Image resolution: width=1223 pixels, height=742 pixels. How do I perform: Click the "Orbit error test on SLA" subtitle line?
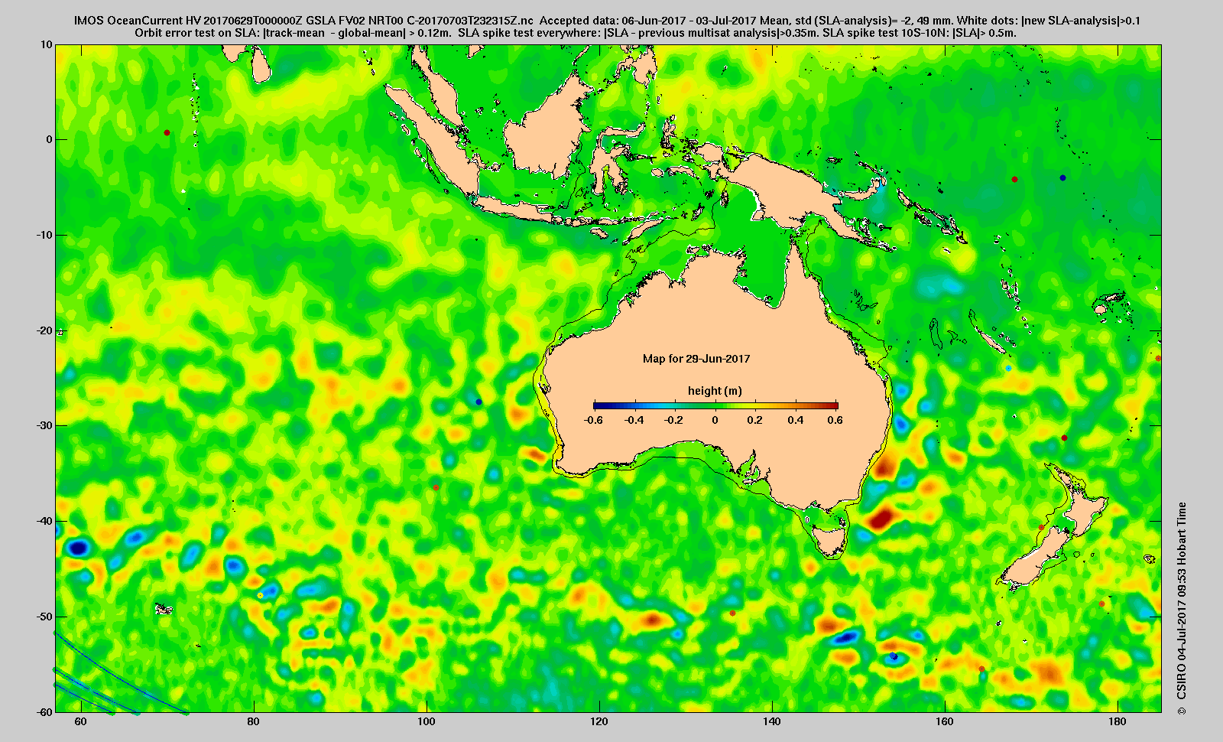coord(576,33)
